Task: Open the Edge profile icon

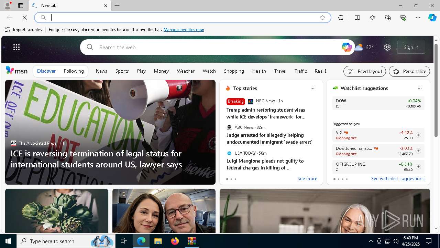Action: pos(7,6)
